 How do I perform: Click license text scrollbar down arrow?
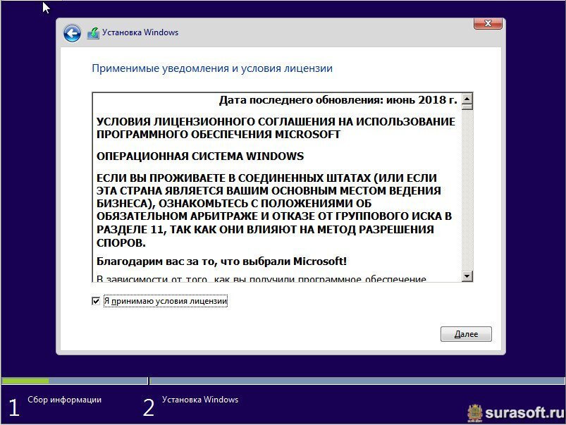tap(467, 276)
